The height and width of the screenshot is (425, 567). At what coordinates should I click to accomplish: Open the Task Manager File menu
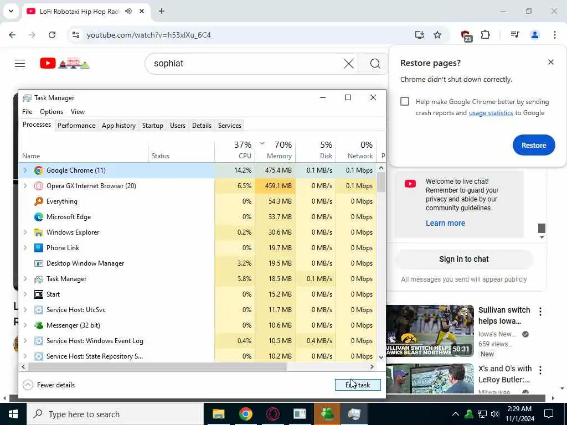click(27, 112)
